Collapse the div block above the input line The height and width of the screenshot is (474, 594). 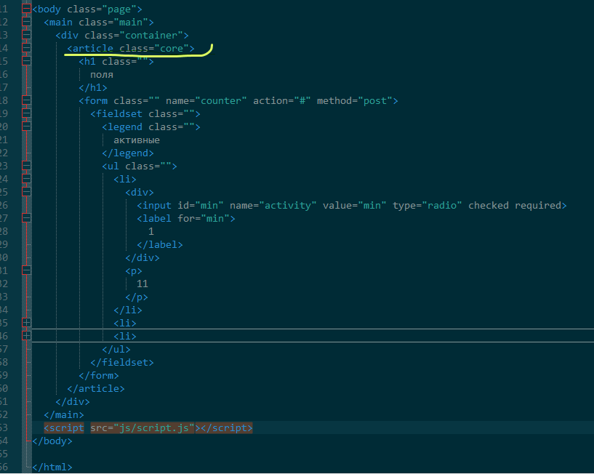coord(26,192)
